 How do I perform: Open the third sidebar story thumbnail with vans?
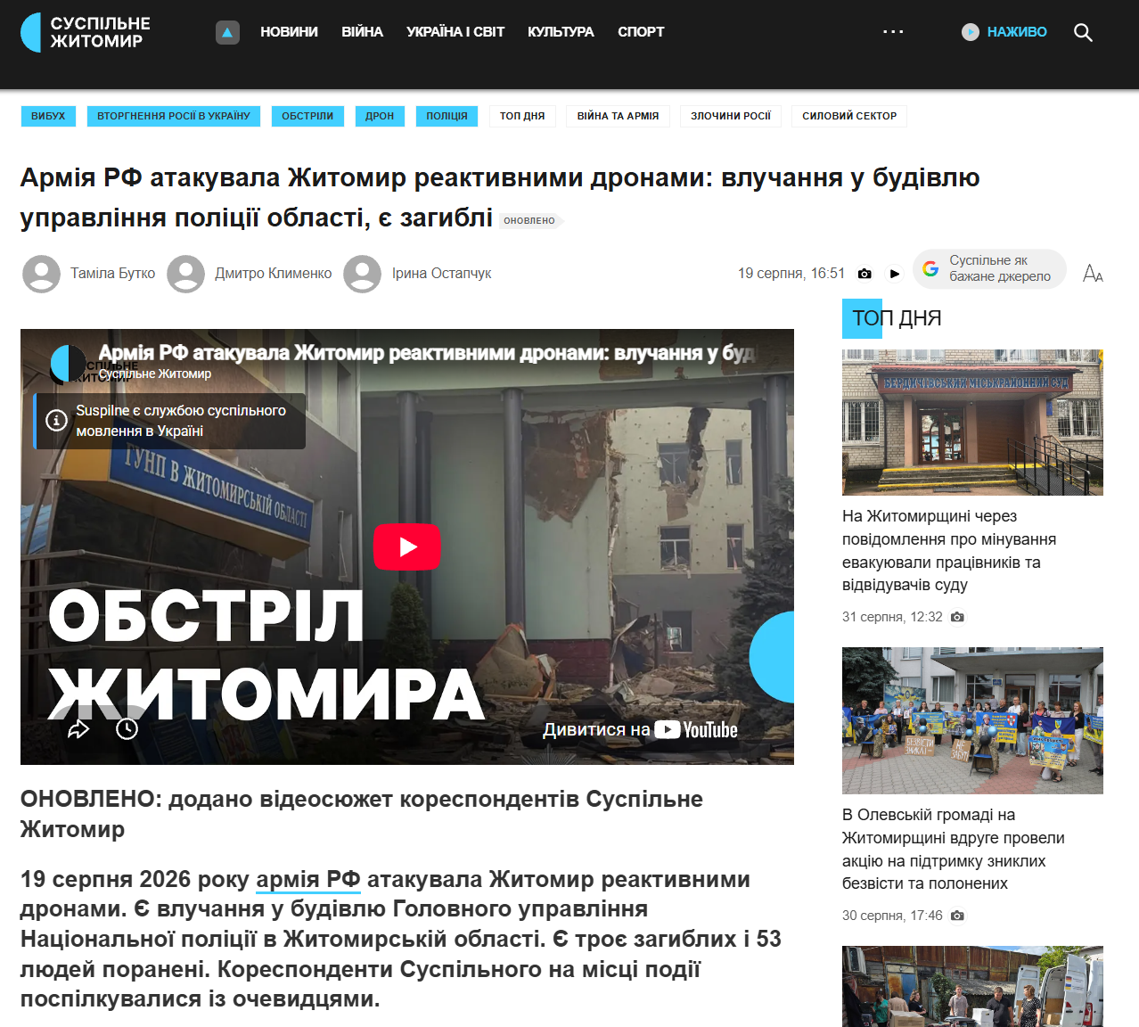point(972,986)
